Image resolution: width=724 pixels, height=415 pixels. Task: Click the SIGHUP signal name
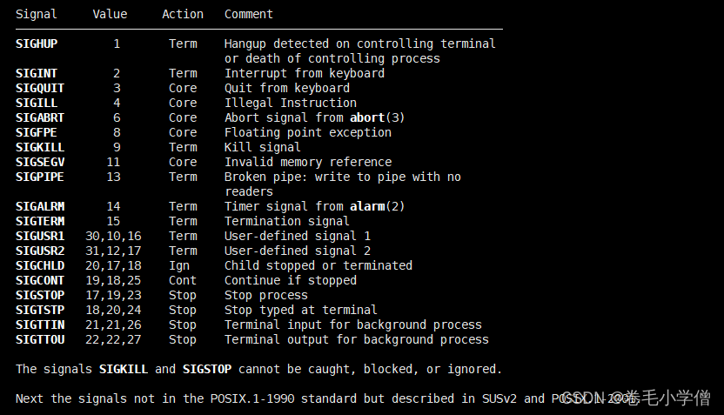point(37,44)
